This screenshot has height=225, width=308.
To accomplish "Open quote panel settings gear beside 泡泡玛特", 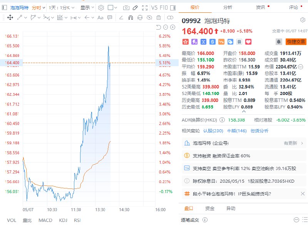I will coord(303,20).
